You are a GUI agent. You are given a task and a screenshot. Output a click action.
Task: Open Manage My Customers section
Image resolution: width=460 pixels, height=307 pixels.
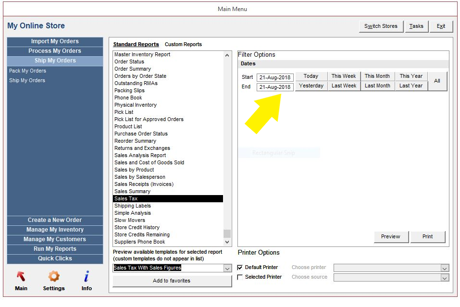coord(55,239)
